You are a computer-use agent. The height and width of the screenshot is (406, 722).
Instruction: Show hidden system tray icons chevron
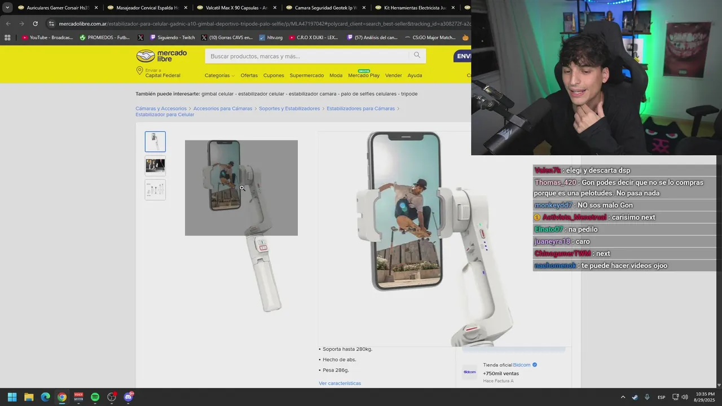click(x=623, y=397)
